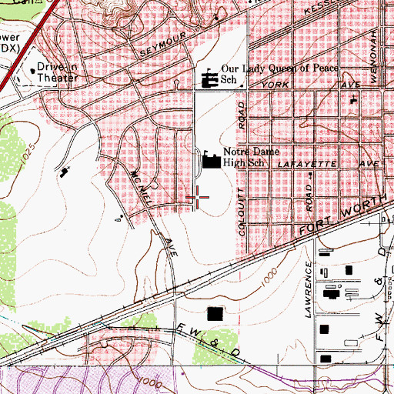Click the Drive-in Theater label
Image resolution: width=394 pixels, height=394 pixels.
click(57, 72)
